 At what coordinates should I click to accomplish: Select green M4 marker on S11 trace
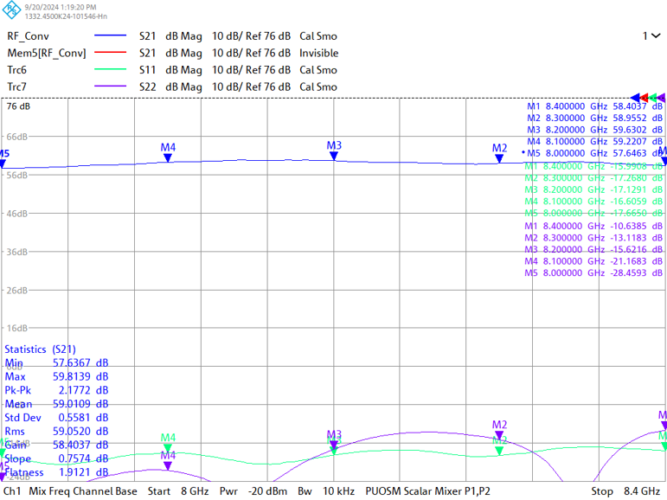[x=168, y=447]
